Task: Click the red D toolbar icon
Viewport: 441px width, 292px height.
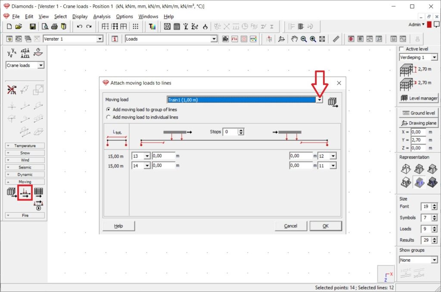Action: (x=351, y=39)
